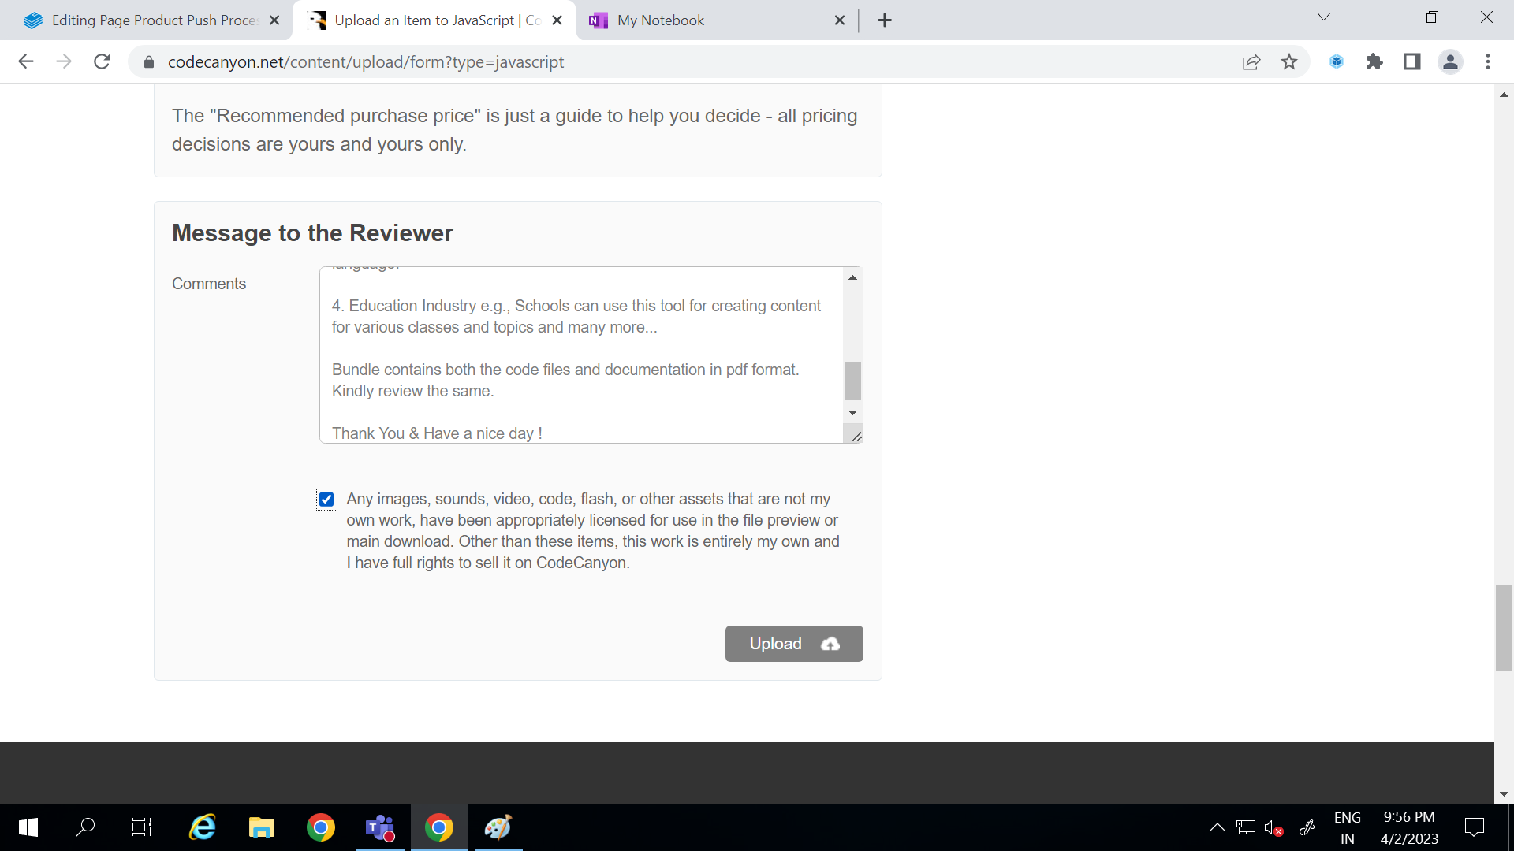1514x851 pixels.
Task: Open the Extensions puzzle icon
Action: (x=1374, y=61)
